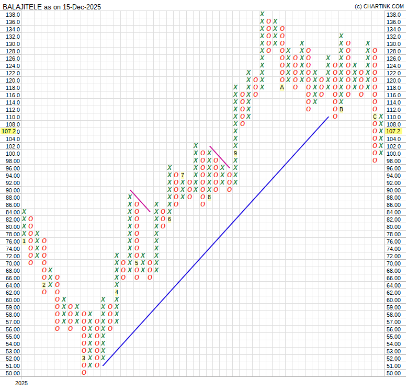Select the month marker labeled B
The width and height of the screenshot is (407, 392).
[x=342, y=109]
